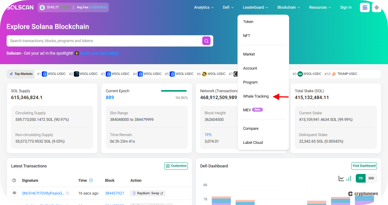388x205 pixels.
Task: Choose Label Cloud menu entry
Action: [x=253, y=143]
